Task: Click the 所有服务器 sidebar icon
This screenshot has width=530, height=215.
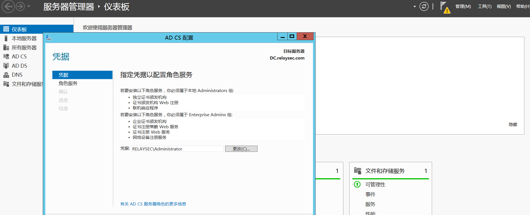Action: [6, 47]
